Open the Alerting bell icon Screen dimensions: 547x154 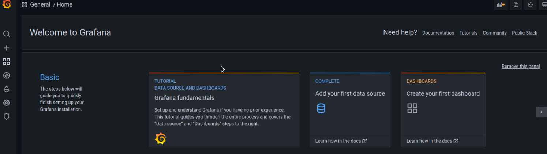coord(7,89)
